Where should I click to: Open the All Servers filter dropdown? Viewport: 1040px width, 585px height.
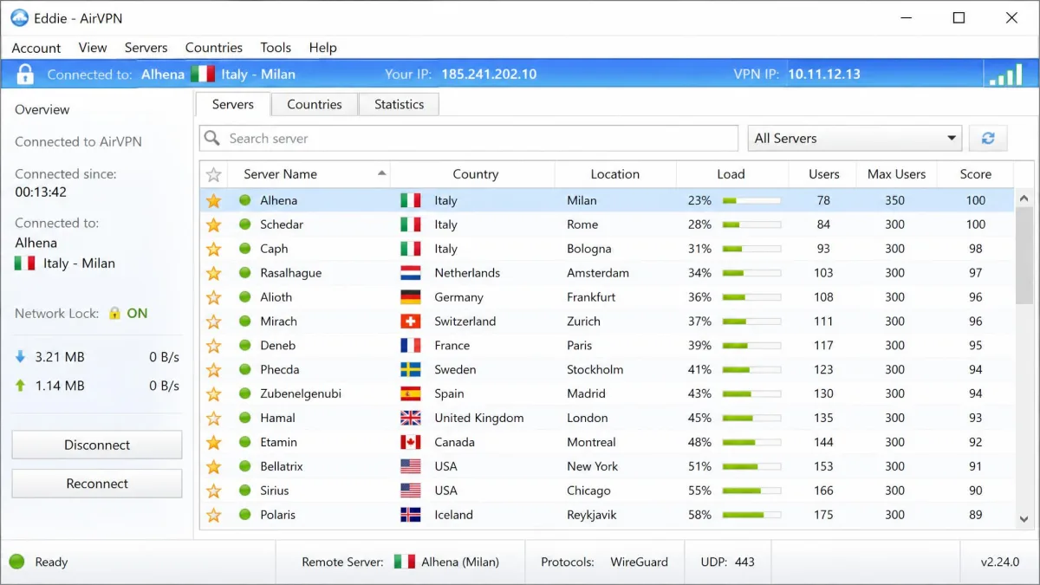(x=855, y=138)
